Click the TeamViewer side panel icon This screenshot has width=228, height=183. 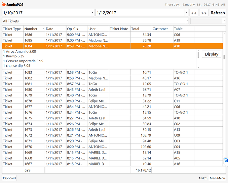226,160
